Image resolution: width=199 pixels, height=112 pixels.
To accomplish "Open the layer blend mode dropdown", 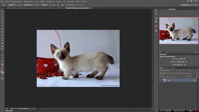I will 170,73.
